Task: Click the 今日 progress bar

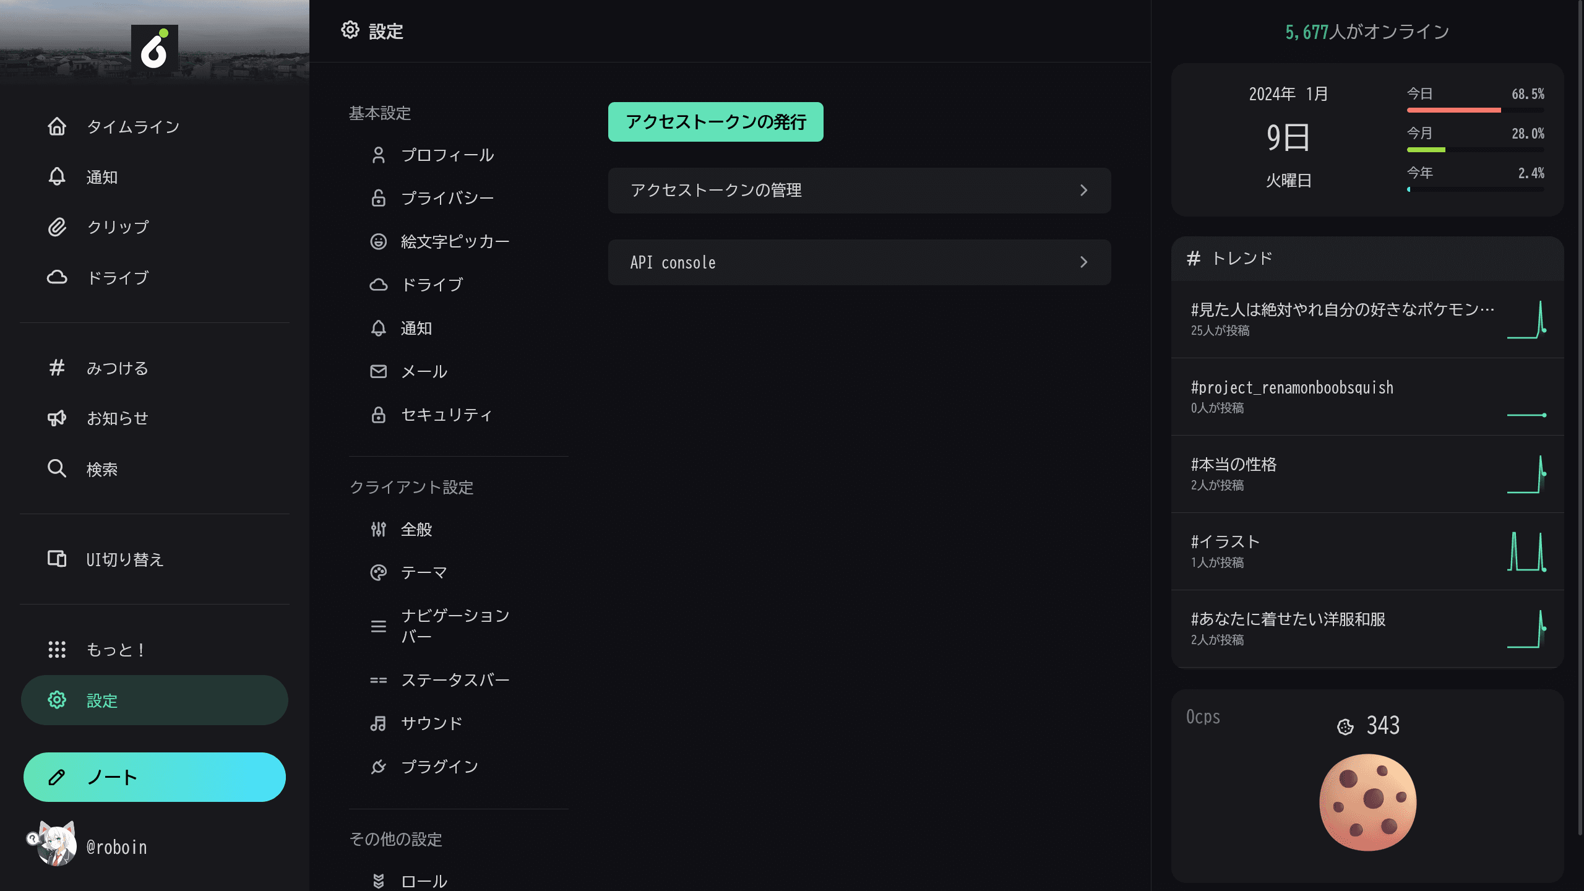Action: click(1476, 110)
